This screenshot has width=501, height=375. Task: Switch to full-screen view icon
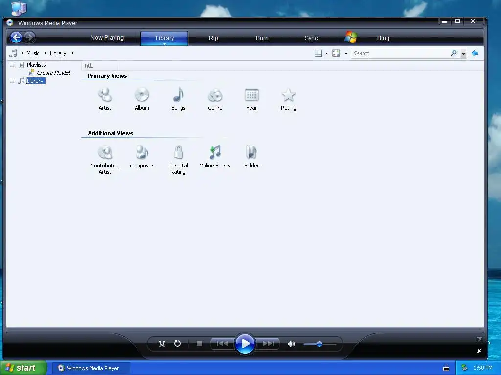click(x=479, y=340)
